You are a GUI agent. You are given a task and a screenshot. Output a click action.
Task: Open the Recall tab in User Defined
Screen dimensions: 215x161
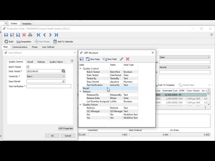click(30, 62)
